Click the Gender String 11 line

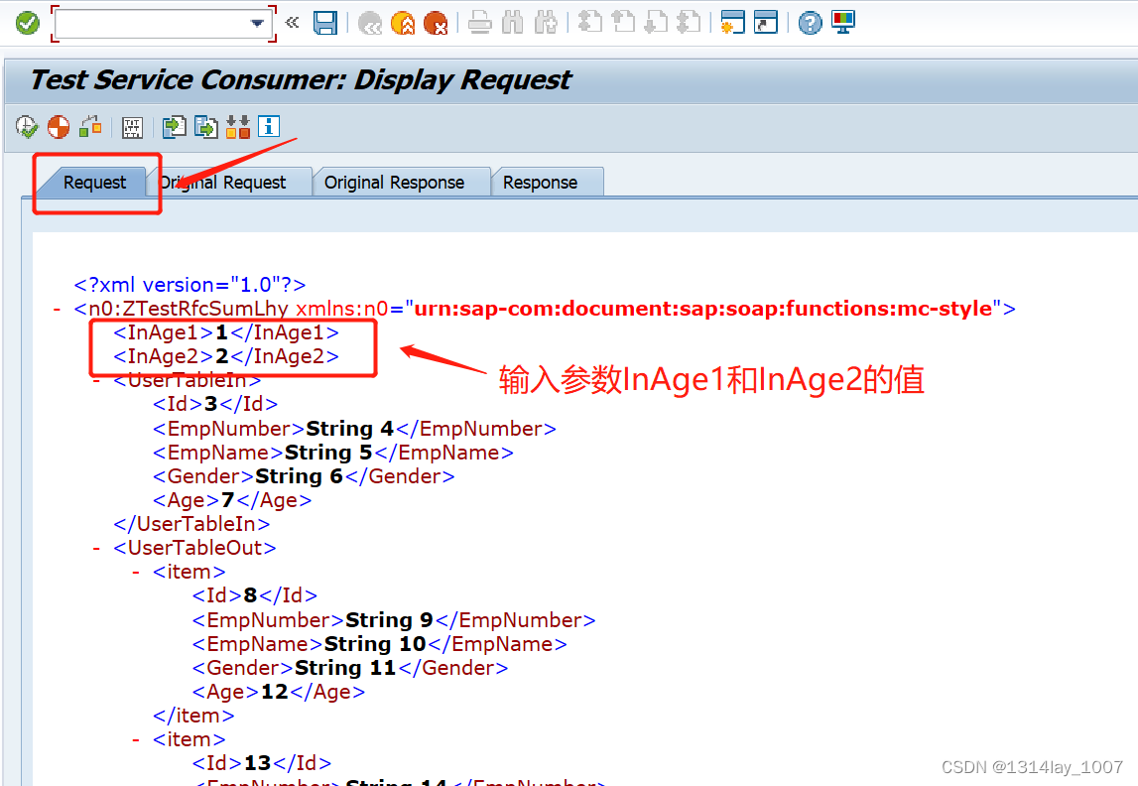coord(350,668)
